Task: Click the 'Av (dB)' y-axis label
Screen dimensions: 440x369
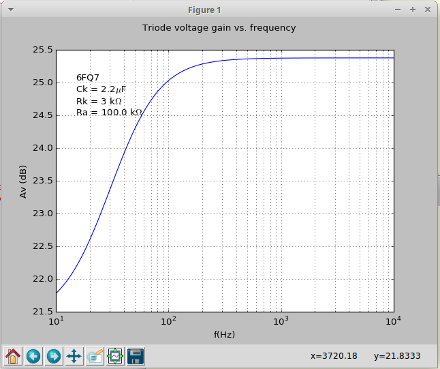Action: [x=23, y=181]
